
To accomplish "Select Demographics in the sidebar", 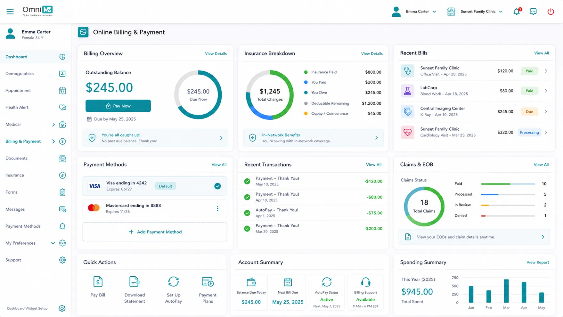I will click(35, 74).
